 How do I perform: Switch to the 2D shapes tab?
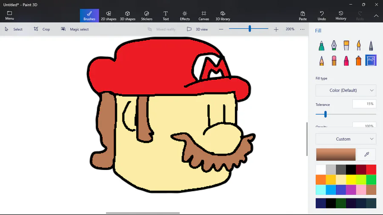[109, 16]
